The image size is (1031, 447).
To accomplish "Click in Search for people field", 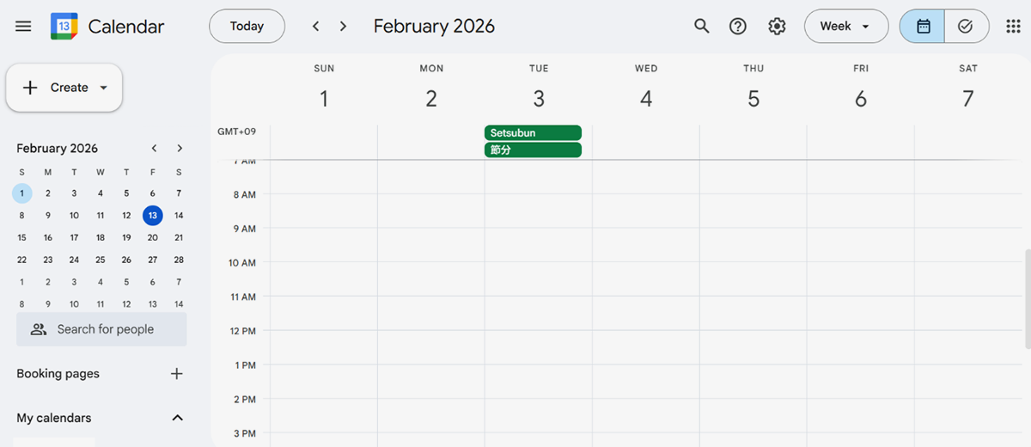I will tap(106, 329).
